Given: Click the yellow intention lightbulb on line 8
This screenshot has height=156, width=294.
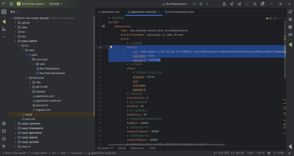Looking at the screenshot, I should click(111, 47).
